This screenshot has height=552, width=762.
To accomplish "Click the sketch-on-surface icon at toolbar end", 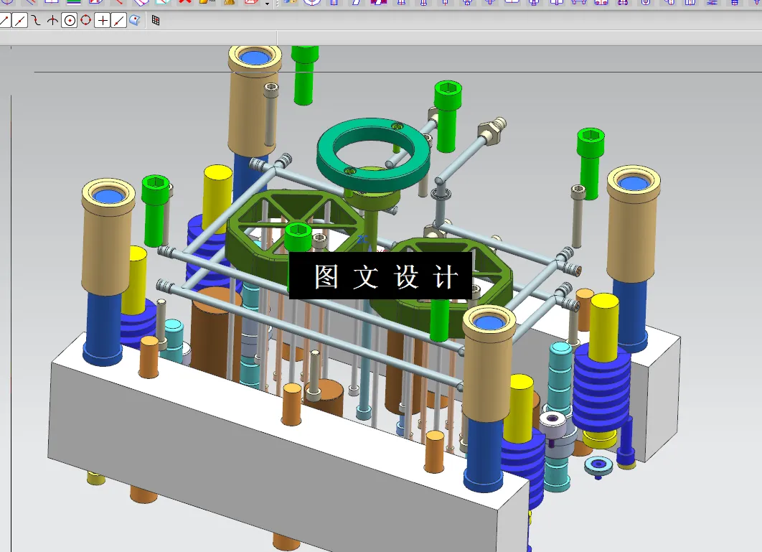I will [x=135, y=20].
